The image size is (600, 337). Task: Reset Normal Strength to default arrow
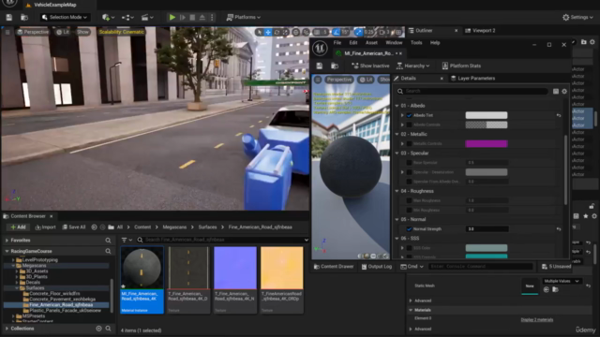coord(559,229)
